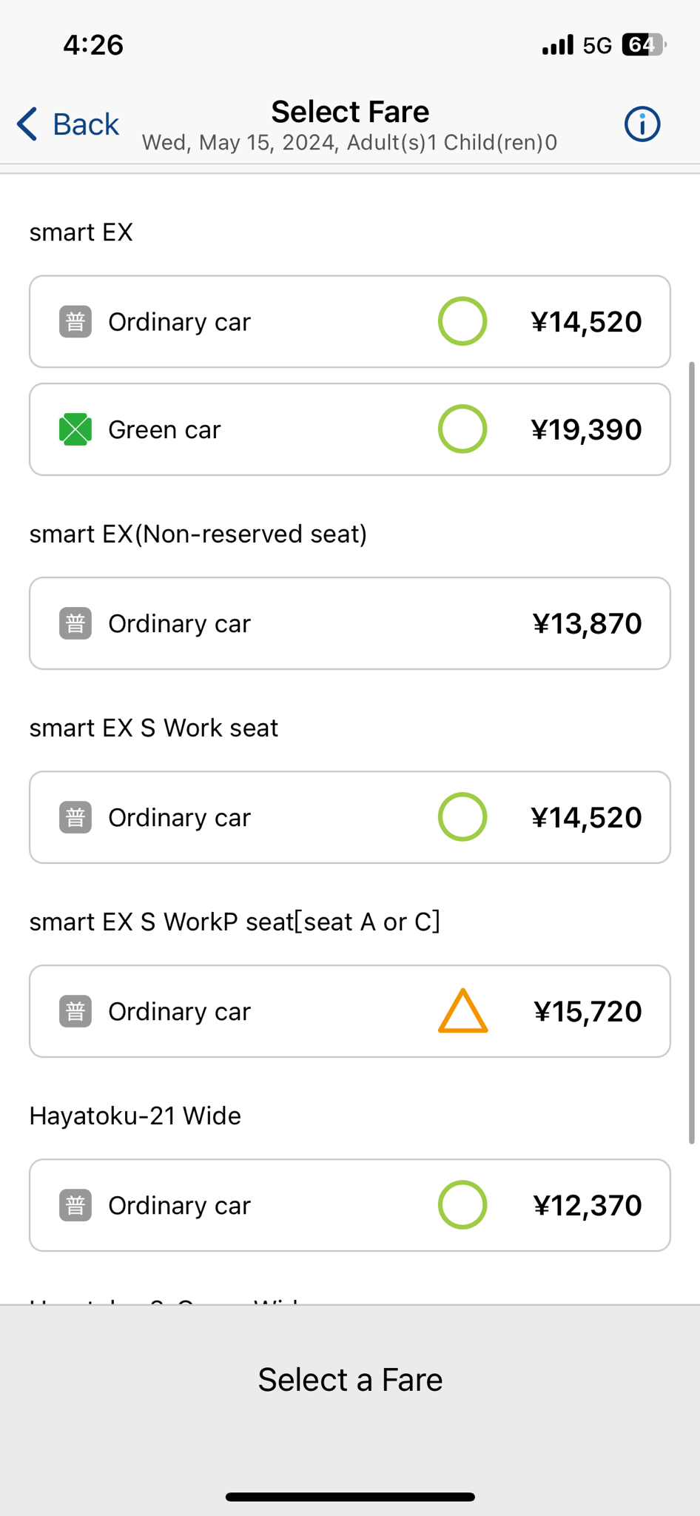Tap the ordinary car icon for Hayatoku-21 Wide
The width and height of the screenshot is (700, 1516).
point(75,1205)
